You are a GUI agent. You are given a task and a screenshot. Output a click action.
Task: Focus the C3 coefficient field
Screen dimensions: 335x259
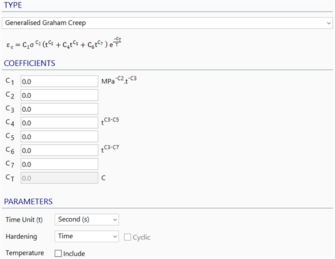tap(59, 109)
